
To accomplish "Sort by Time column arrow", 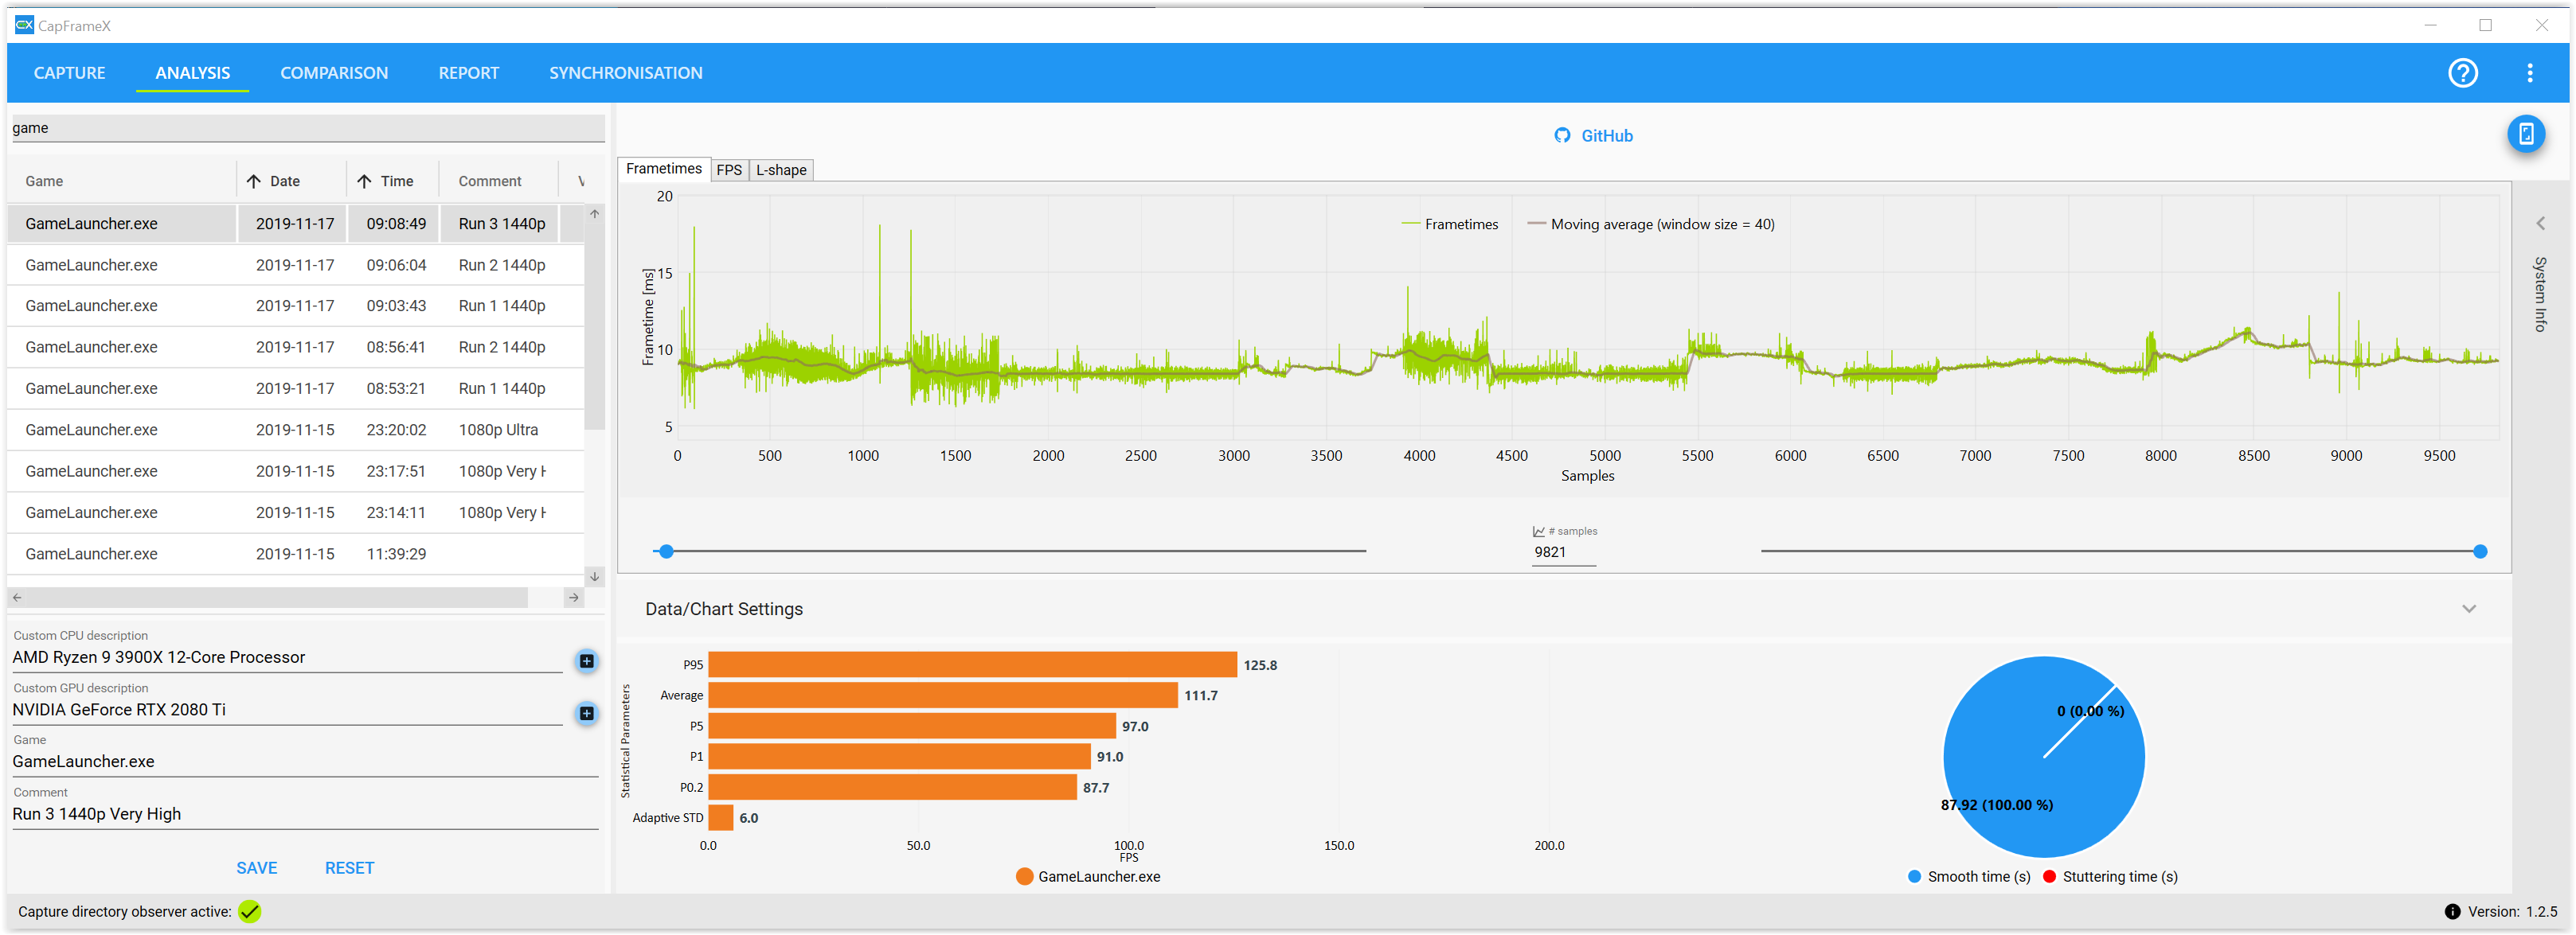I will click(365, 181).
